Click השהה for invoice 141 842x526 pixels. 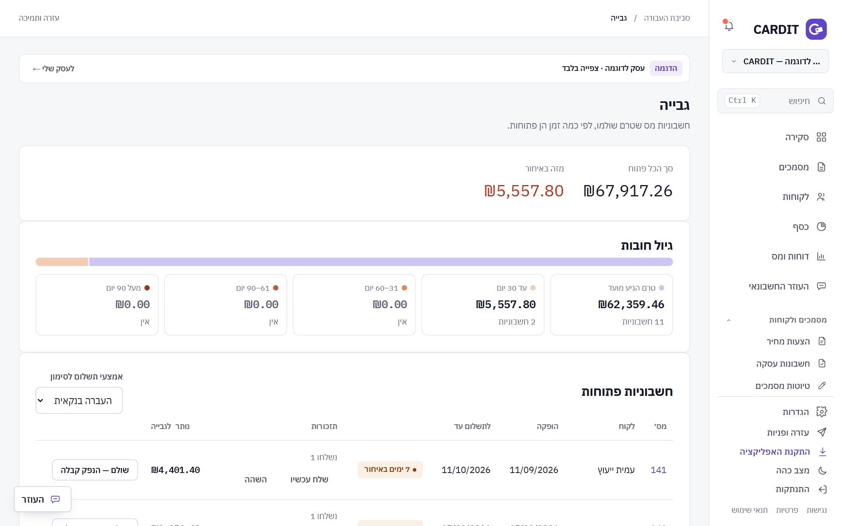[256, 479]
